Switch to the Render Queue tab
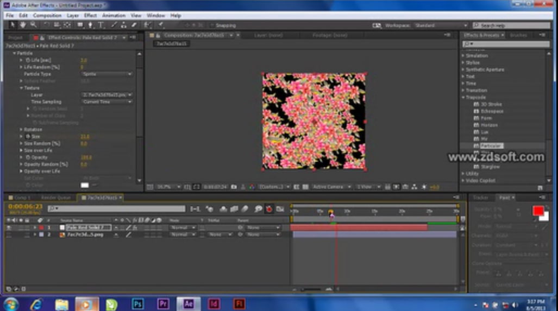 56,198
